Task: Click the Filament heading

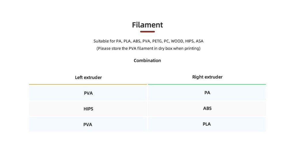Action: (x=147, y=25)
